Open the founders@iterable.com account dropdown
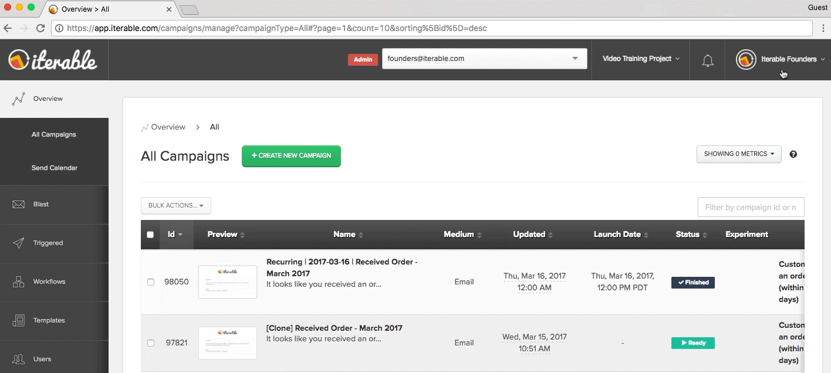Viewport: 831px width, 373px height. pos(485,59)
